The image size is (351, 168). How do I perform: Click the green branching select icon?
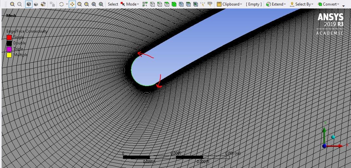click(145, 4)
